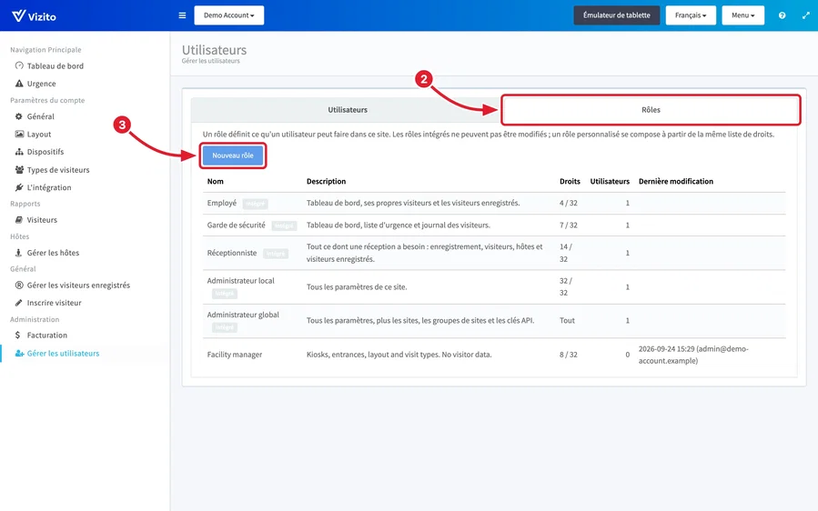
Task: Click the Employé role name
Action: click(222, 203)
